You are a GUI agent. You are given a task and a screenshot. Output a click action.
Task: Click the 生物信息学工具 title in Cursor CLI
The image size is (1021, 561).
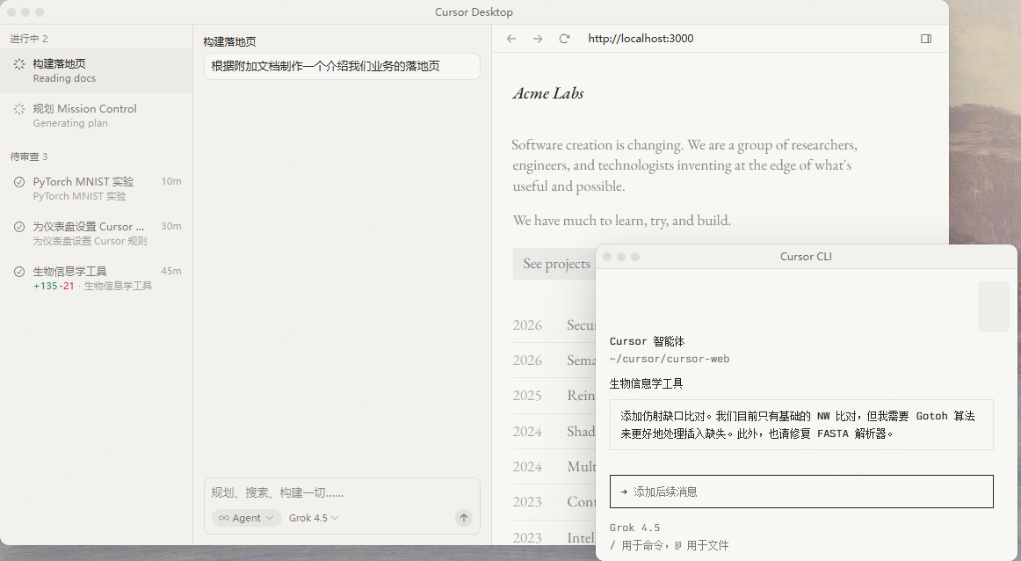coord(646,383)
